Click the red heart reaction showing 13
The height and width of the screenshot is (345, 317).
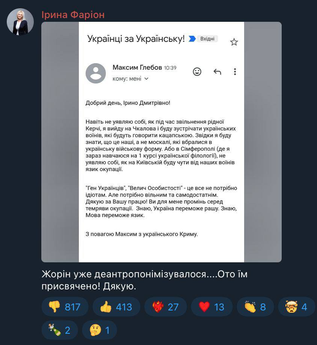pyautogui.click(x=212, y=307)
